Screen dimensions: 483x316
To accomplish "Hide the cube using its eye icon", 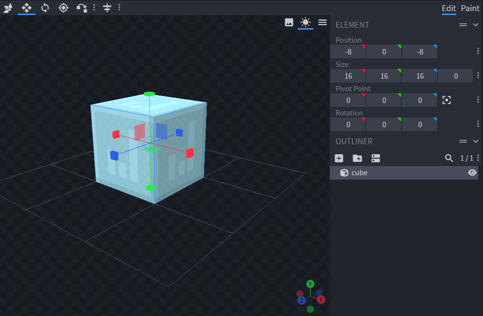I will point(472,173).
